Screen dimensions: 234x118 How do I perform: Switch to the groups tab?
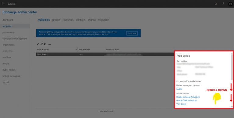56,20
